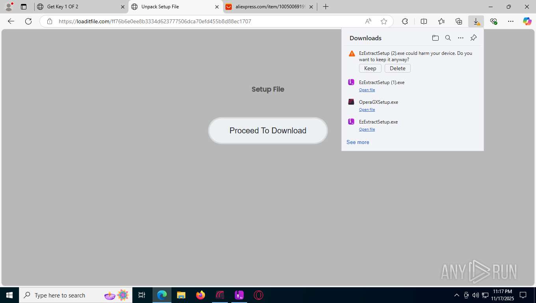Screen dimensions: 536x303
Task: Show hidden tray icons chevron
Action: click(457, 295)
